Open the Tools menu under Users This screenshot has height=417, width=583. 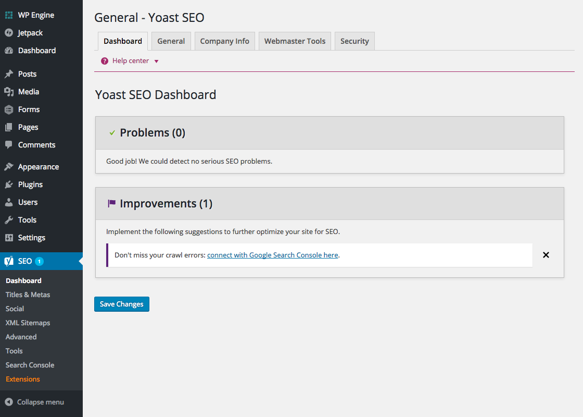coord(41,220)
